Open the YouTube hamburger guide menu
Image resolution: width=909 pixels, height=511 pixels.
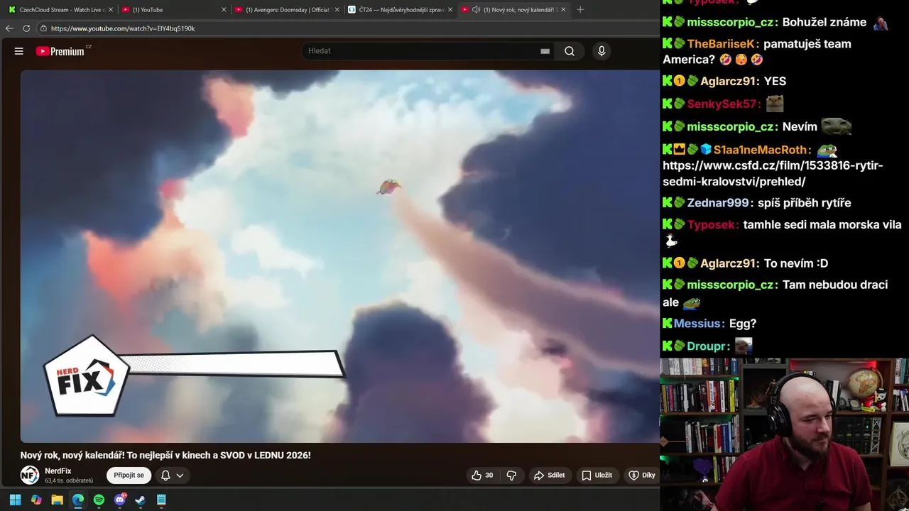(x=19, y=51)
